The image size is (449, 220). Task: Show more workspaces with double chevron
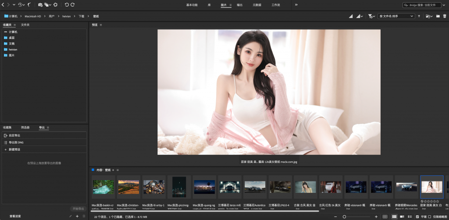[296, 5]
